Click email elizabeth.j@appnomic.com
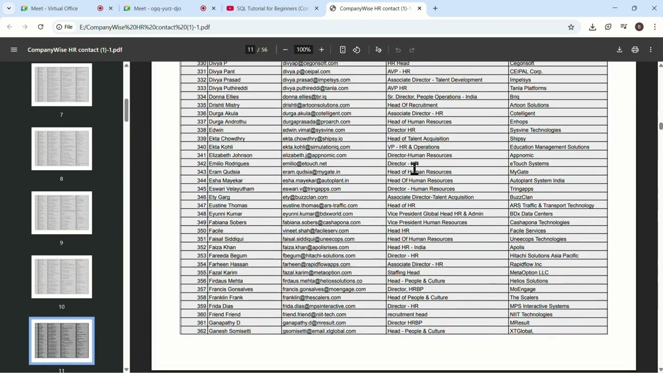 [x=314, y=155]
